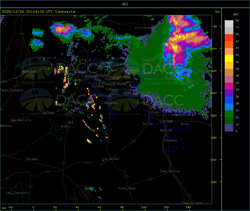Click the tan 45-48 dBZ legend swatch
The width and height of the screenshot is (250, 211).
229,72
